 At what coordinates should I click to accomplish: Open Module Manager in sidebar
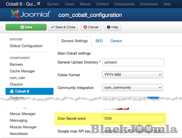coord(23,127)
